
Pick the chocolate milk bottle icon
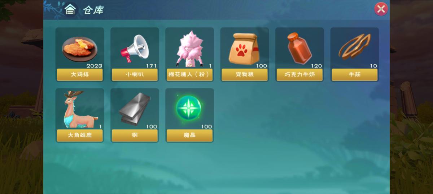point(299,48)
